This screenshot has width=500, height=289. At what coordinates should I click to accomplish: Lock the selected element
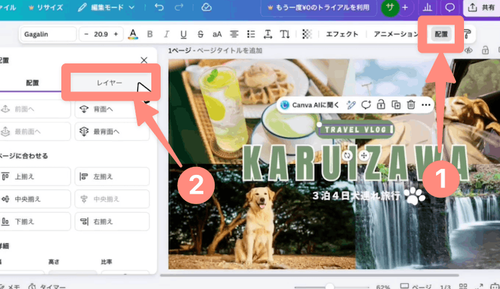click(381, 105)
